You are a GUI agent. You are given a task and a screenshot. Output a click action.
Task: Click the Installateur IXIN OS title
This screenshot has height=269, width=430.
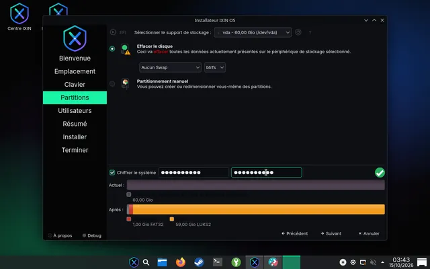point(215,20)
